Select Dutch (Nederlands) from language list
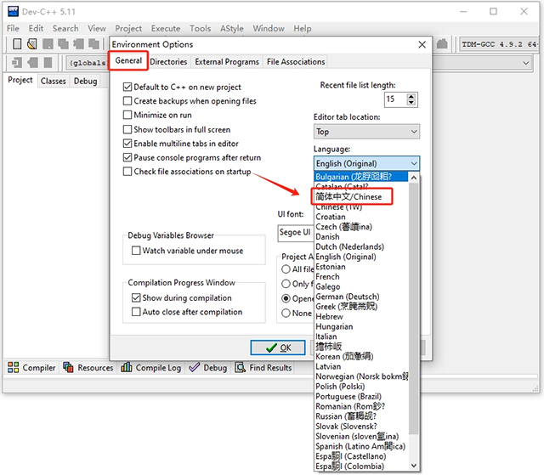This screenshot has height=475, width=544. 361,247
